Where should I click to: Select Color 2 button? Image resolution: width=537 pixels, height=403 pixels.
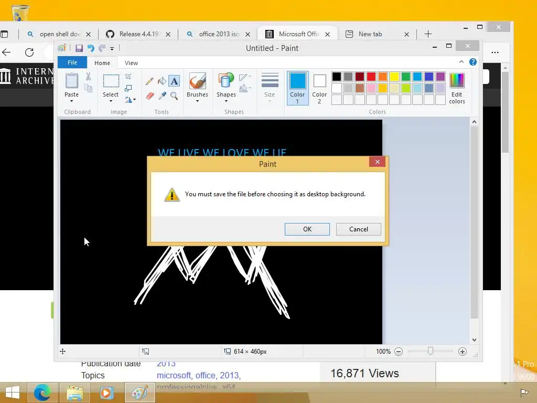click(319, 88)
